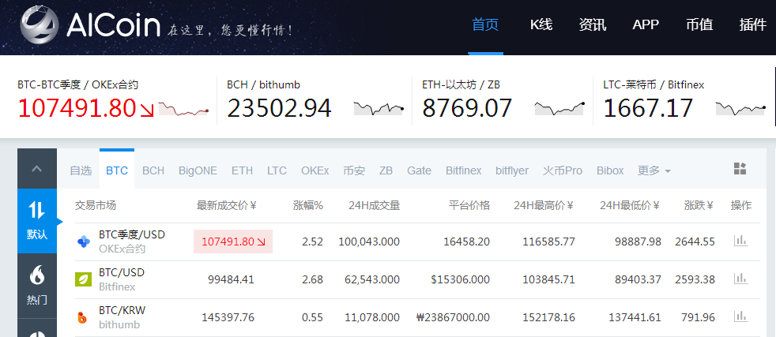Switch to the ZB tab

click(386, 170)
